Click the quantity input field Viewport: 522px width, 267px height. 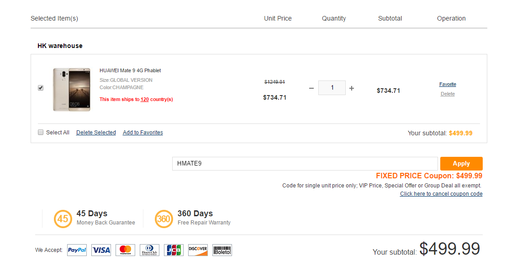(x=332, y=88)
